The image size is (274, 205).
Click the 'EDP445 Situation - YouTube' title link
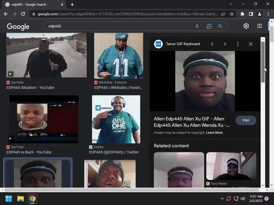30,88
